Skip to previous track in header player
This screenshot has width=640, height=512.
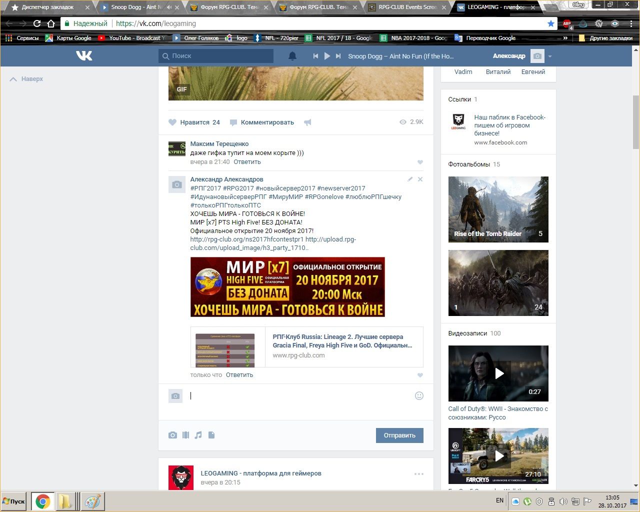pyautogui.click(x=315, y=56)
